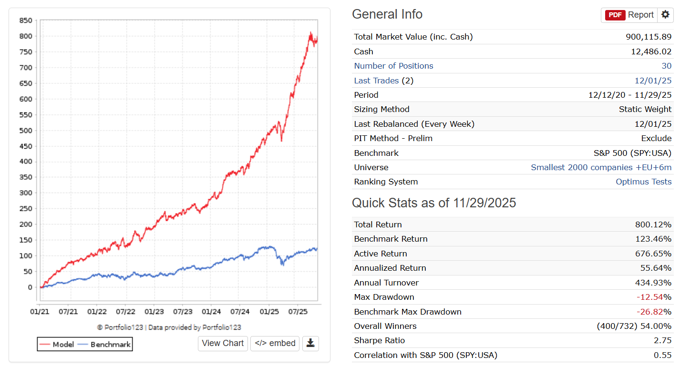The width and height of the screenshot is (680, 367).
Task: Open the gear settings icon
Action: click(x=665, y=15)
